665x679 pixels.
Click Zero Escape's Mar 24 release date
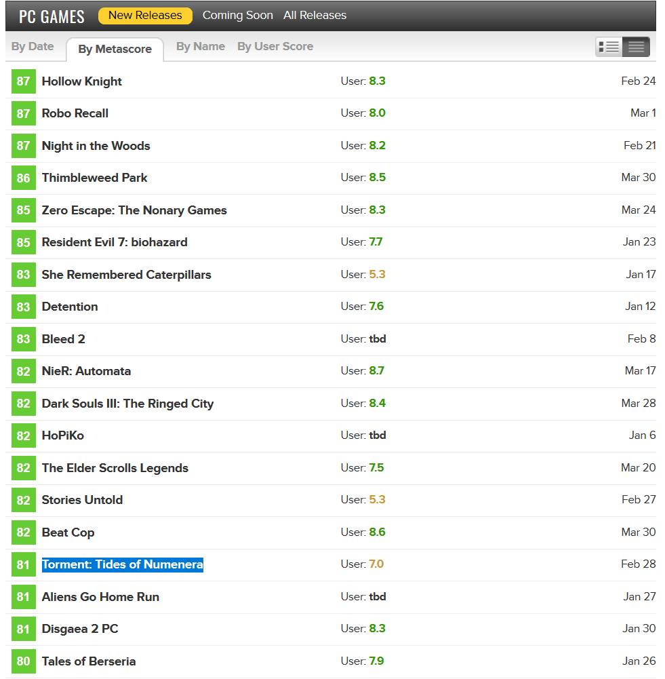click(639, 210)
